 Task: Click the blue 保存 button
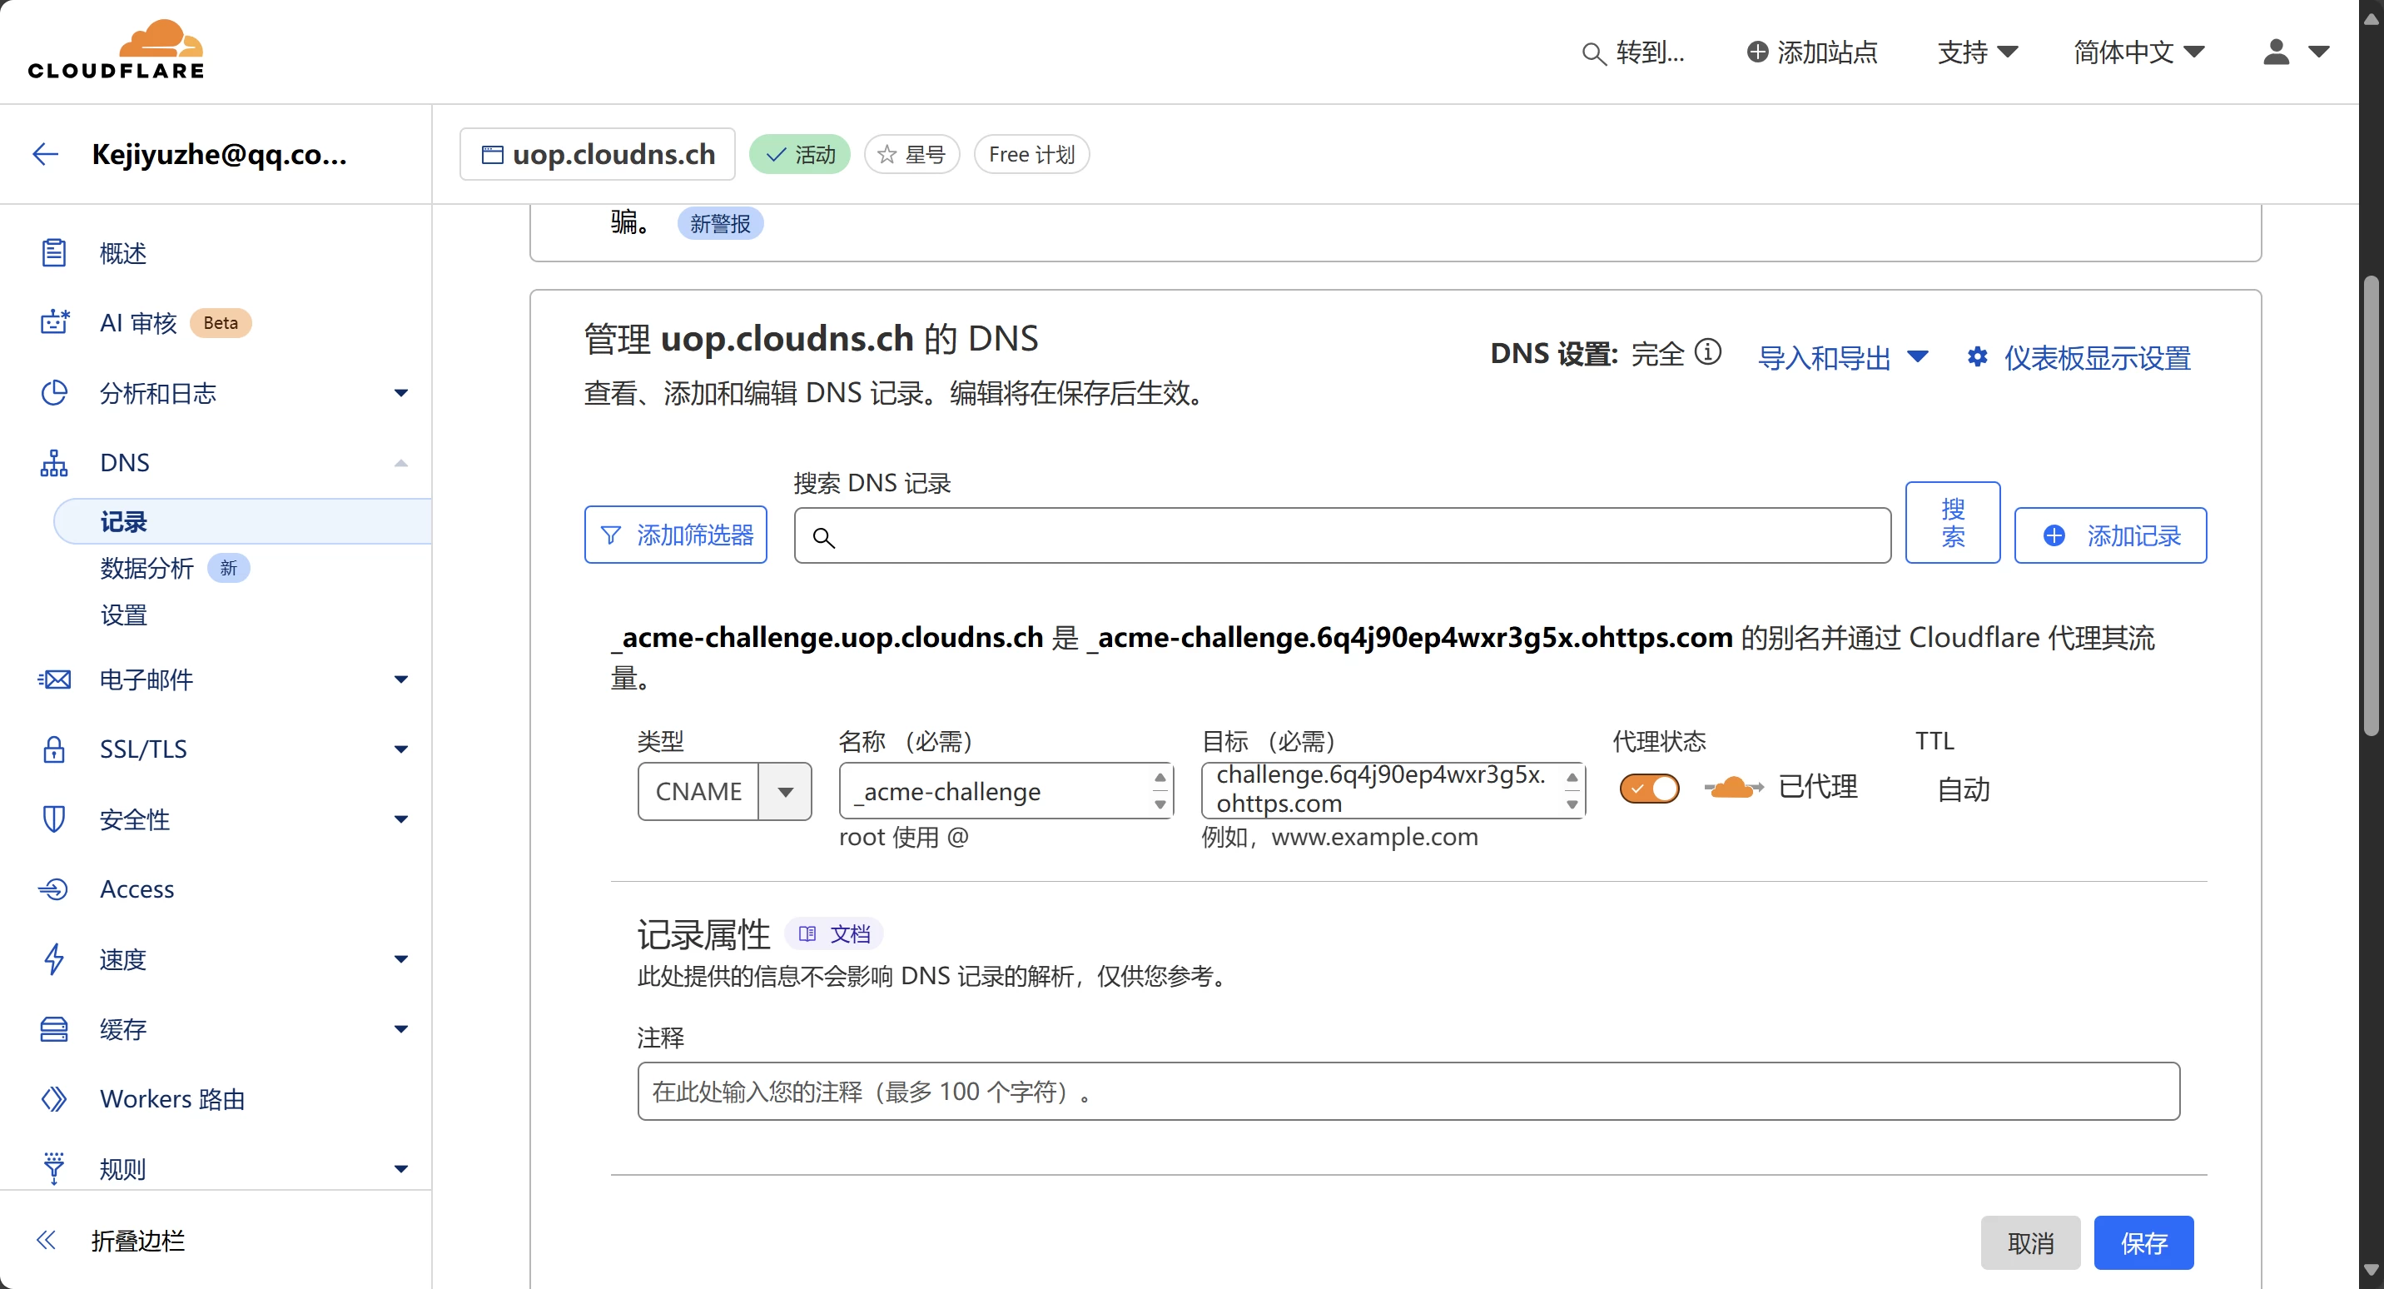[2143, 1242]
